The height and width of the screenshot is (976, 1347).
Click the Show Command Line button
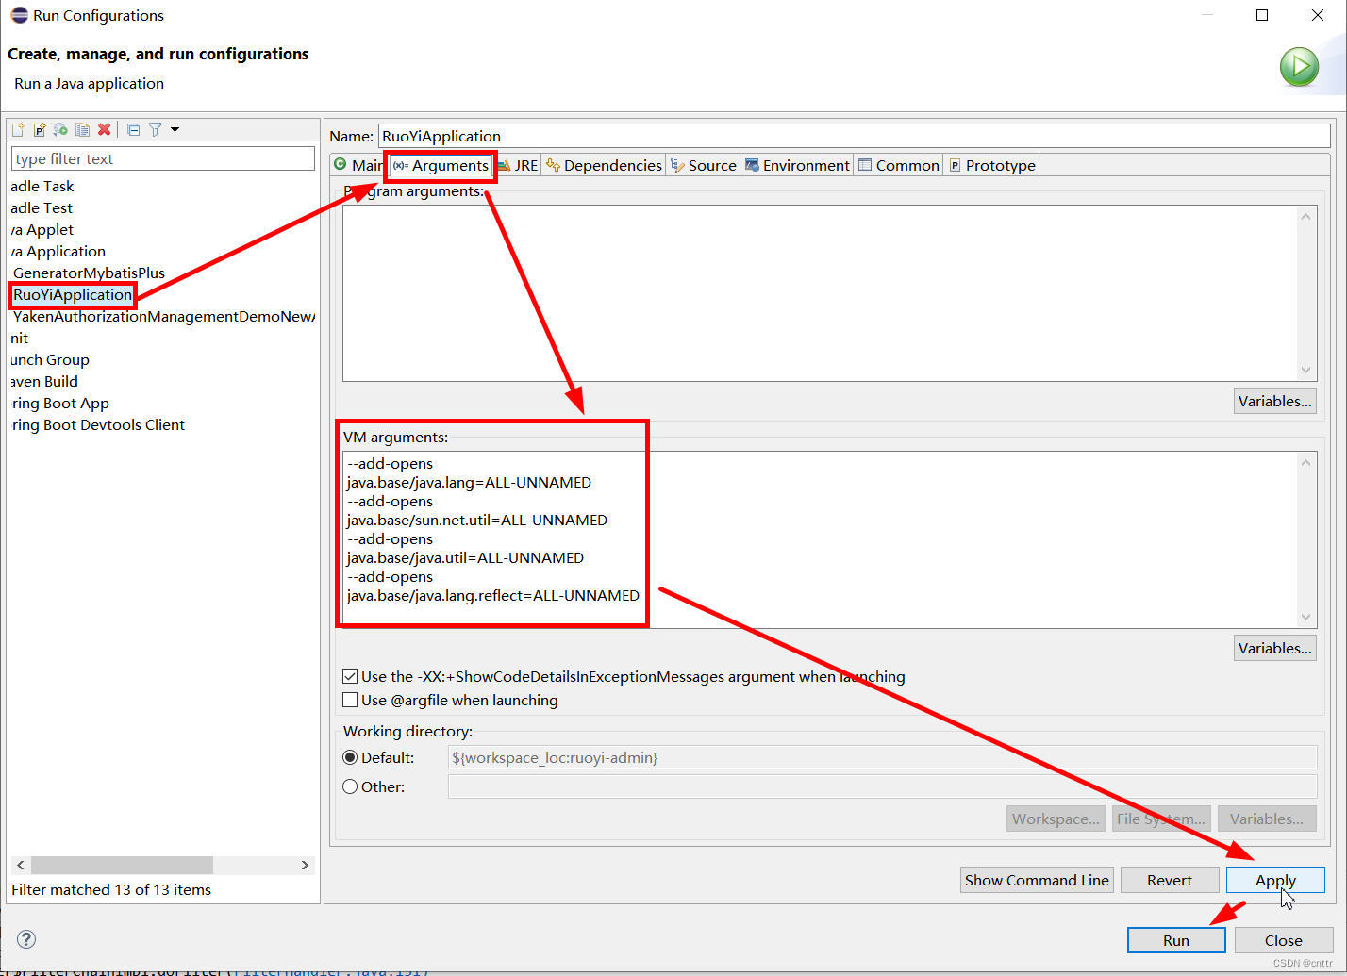[x=1036, y=879]
